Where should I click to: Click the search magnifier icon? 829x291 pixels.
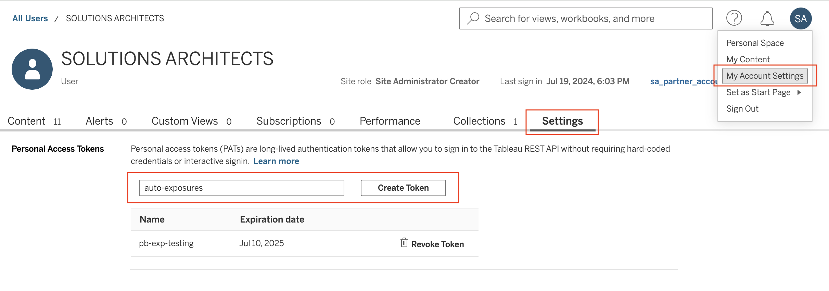[473, 18]
